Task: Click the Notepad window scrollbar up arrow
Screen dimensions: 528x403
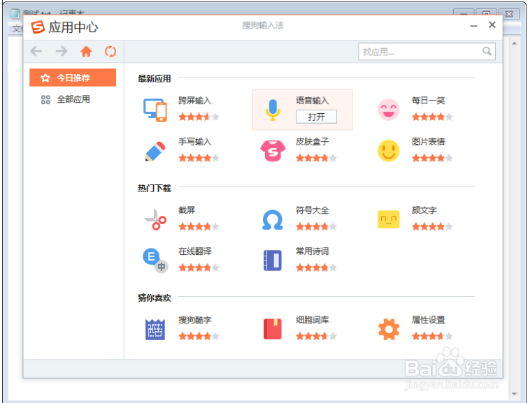Action: [514, 43]
